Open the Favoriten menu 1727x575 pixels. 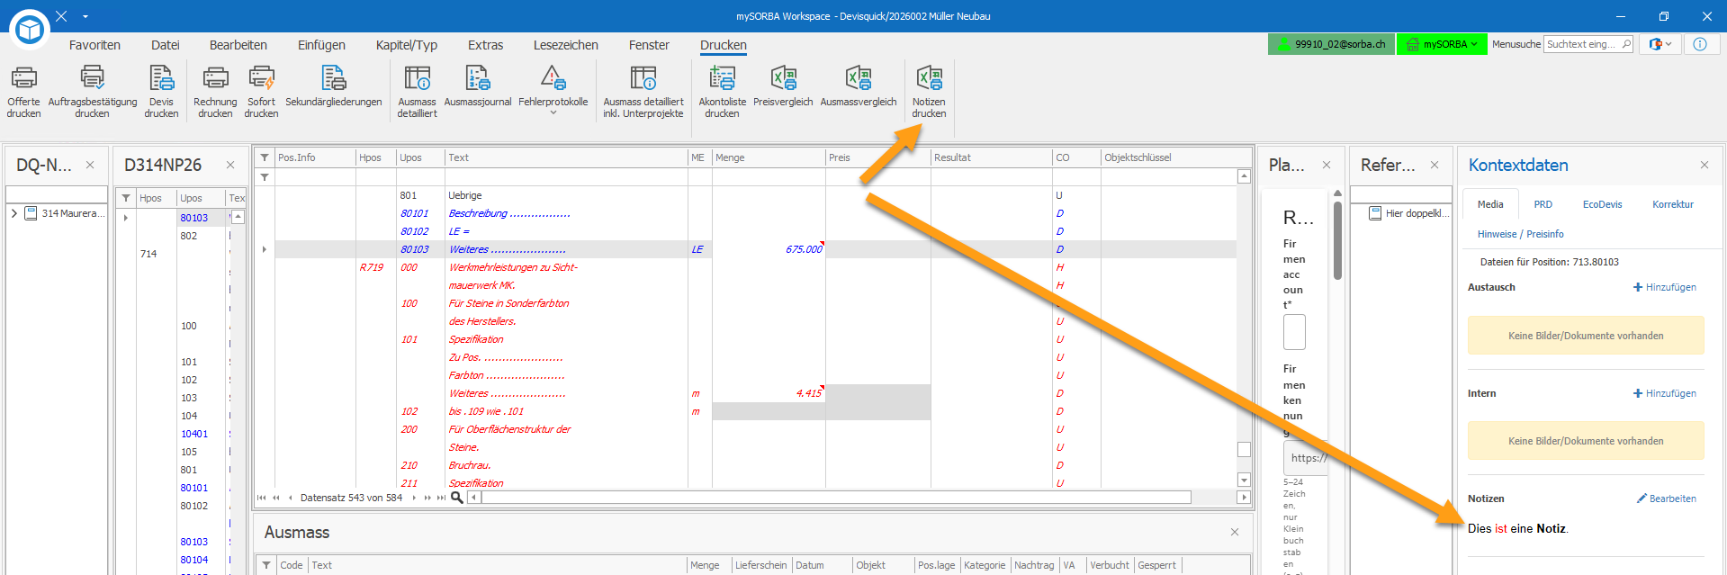tap(94, 45)
